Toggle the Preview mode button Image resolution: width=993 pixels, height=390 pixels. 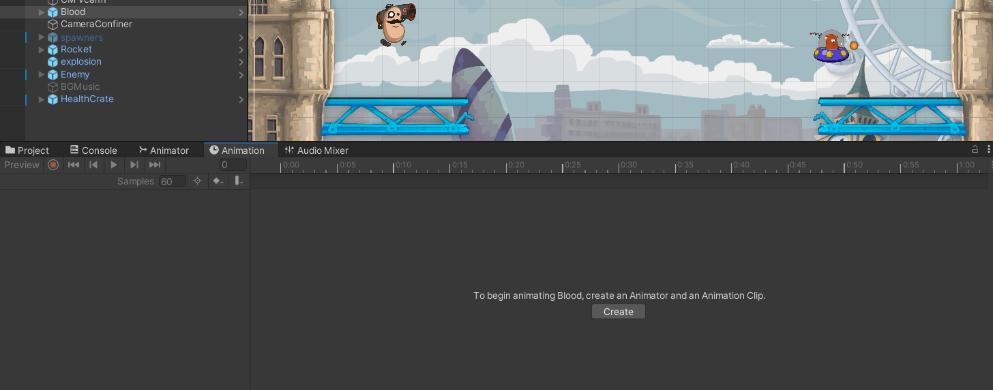pyautogui.click(x=22, y=165)
